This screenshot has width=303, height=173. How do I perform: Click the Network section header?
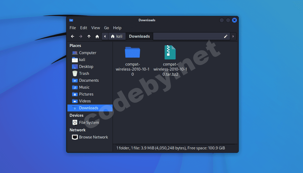click(78, 130)
